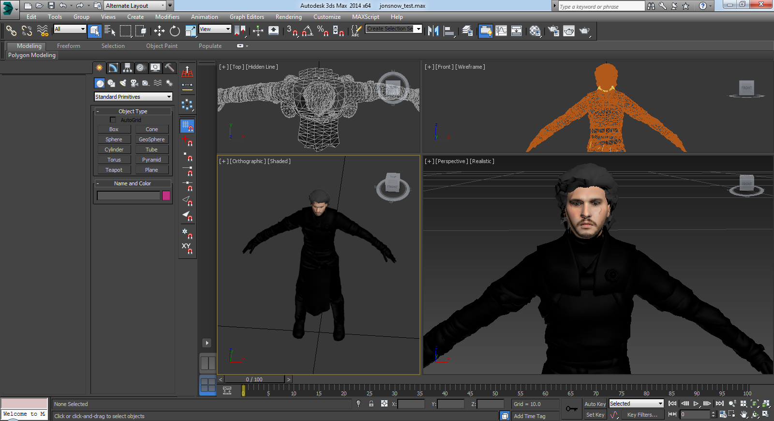Image resolution: width=774 pixels, height=421 pixels.
Task: Click the Pyramid button
Action: point(152,160)
